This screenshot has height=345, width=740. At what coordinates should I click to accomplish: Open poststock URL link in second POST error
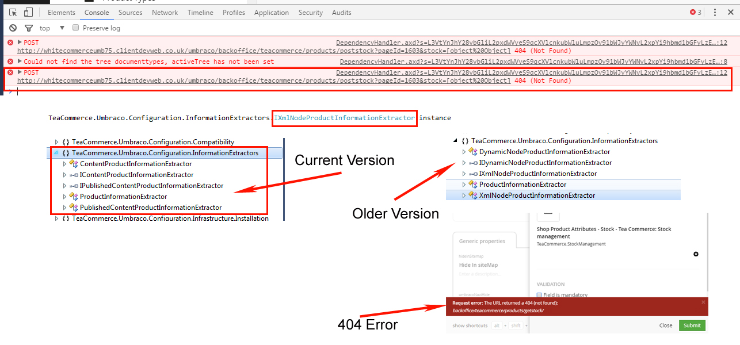point(264,81)
